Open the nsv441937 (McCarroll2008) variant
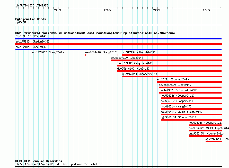Image resolution: width=229 pixels, height=168 pixels. tap(178, 90)
